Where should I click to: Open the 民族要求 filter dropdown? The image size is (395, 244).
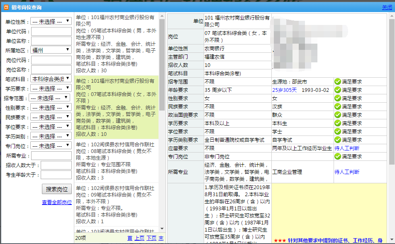coord(51,117)
